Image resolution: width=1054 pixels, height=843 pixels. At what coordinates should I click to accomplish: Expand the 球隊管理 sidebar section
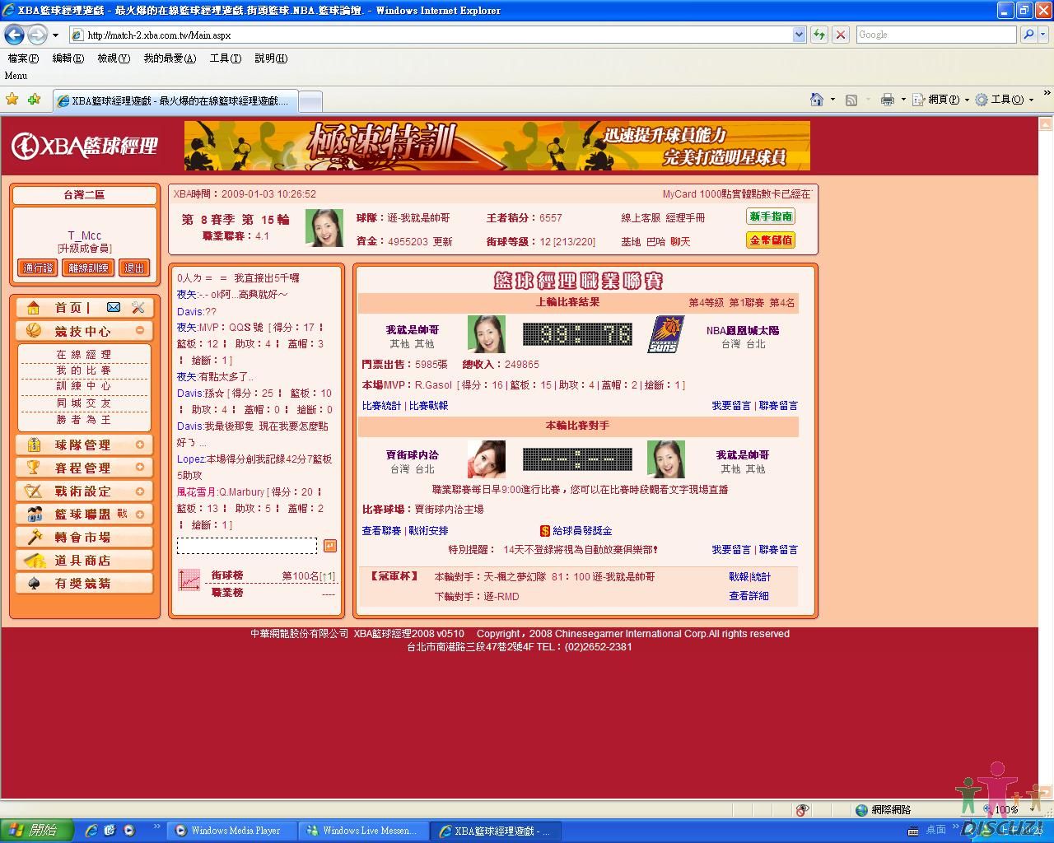140,445
